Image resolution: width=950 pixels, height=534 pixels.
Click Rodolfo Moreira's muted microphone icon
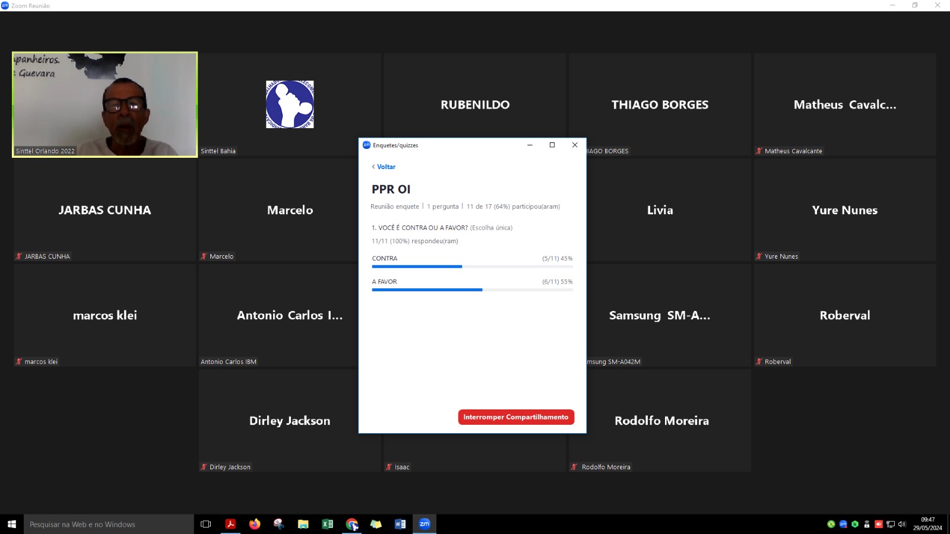pyautogui.click(x=574, y=467)
